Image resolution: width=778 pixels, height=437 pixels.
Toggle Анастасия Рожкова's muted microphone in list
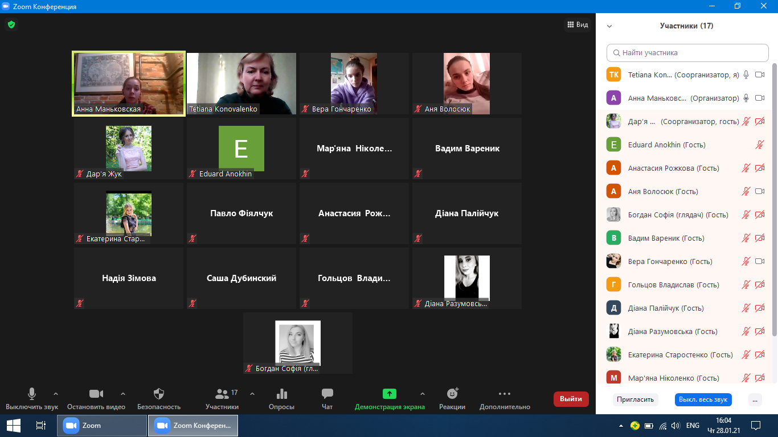pyautogui.click(x=746, y=168)
